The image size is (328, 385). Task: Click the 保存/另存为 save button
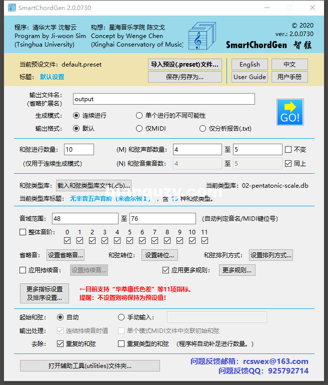click(185, 77)
